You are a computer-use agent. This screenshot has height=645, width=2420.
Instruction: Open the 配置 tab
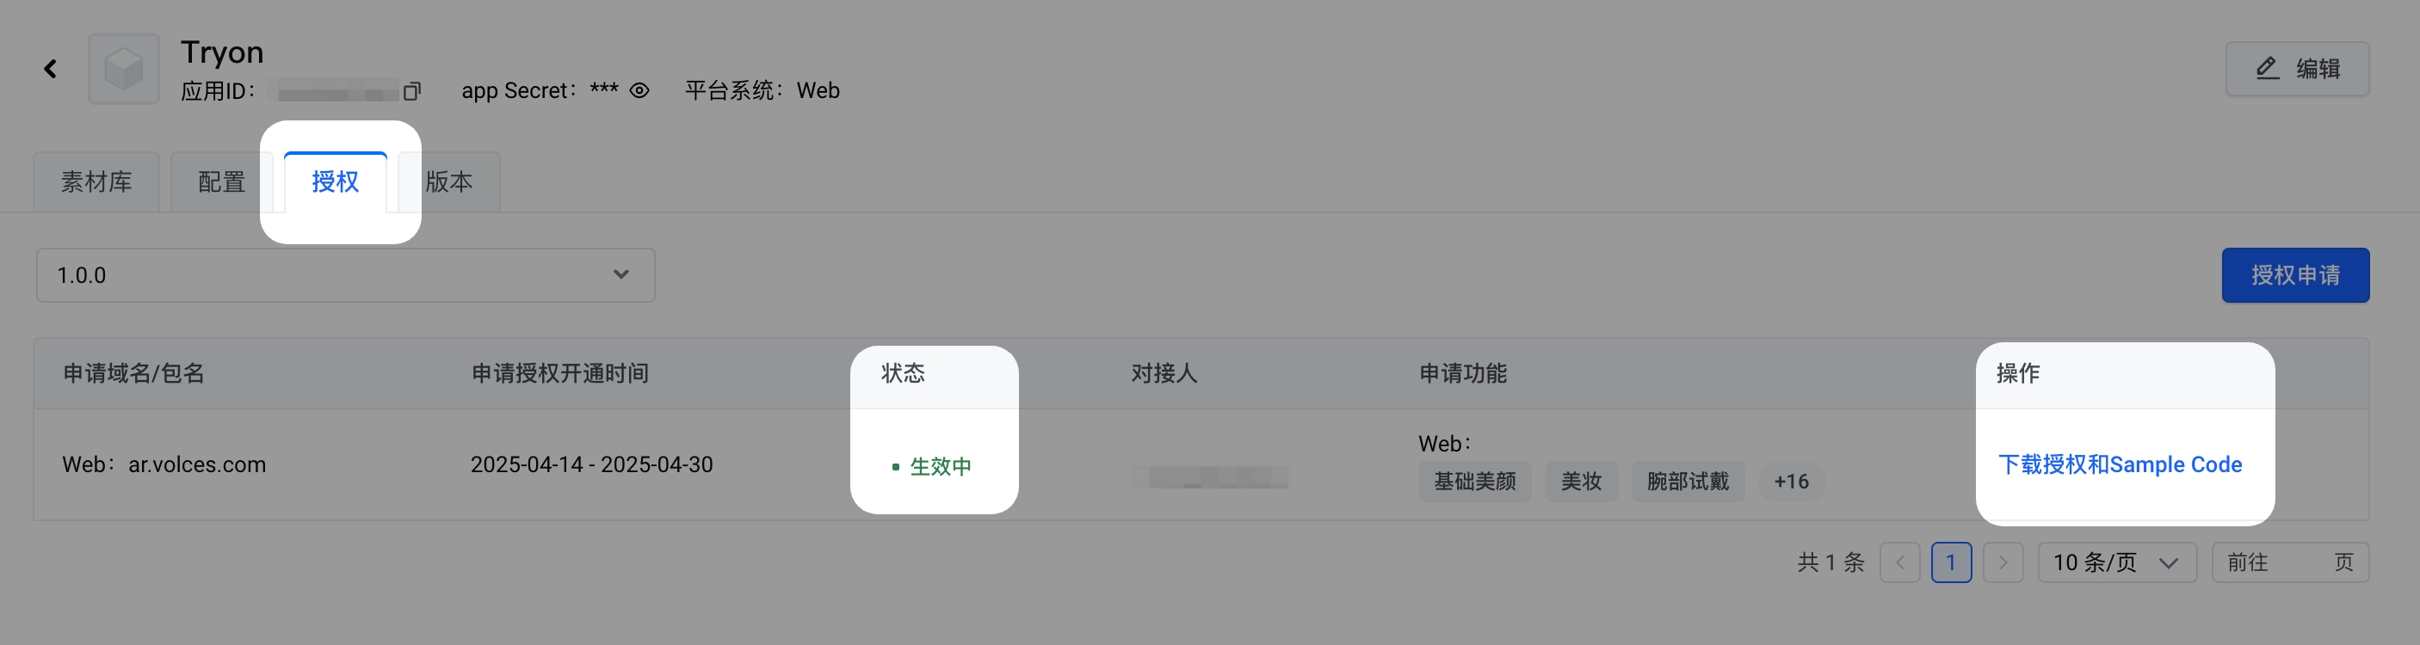coord(222,181)
